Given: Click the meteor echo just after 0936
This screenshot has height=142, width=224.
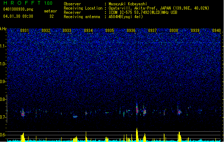Looking at the screenshot, I should 137,110.
